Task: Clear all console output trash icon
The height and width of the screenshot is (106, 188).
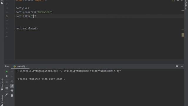Action: tap(12, 95)
